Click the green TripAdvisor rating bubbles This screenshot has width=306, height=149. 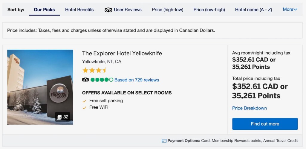tap(102, 80)
